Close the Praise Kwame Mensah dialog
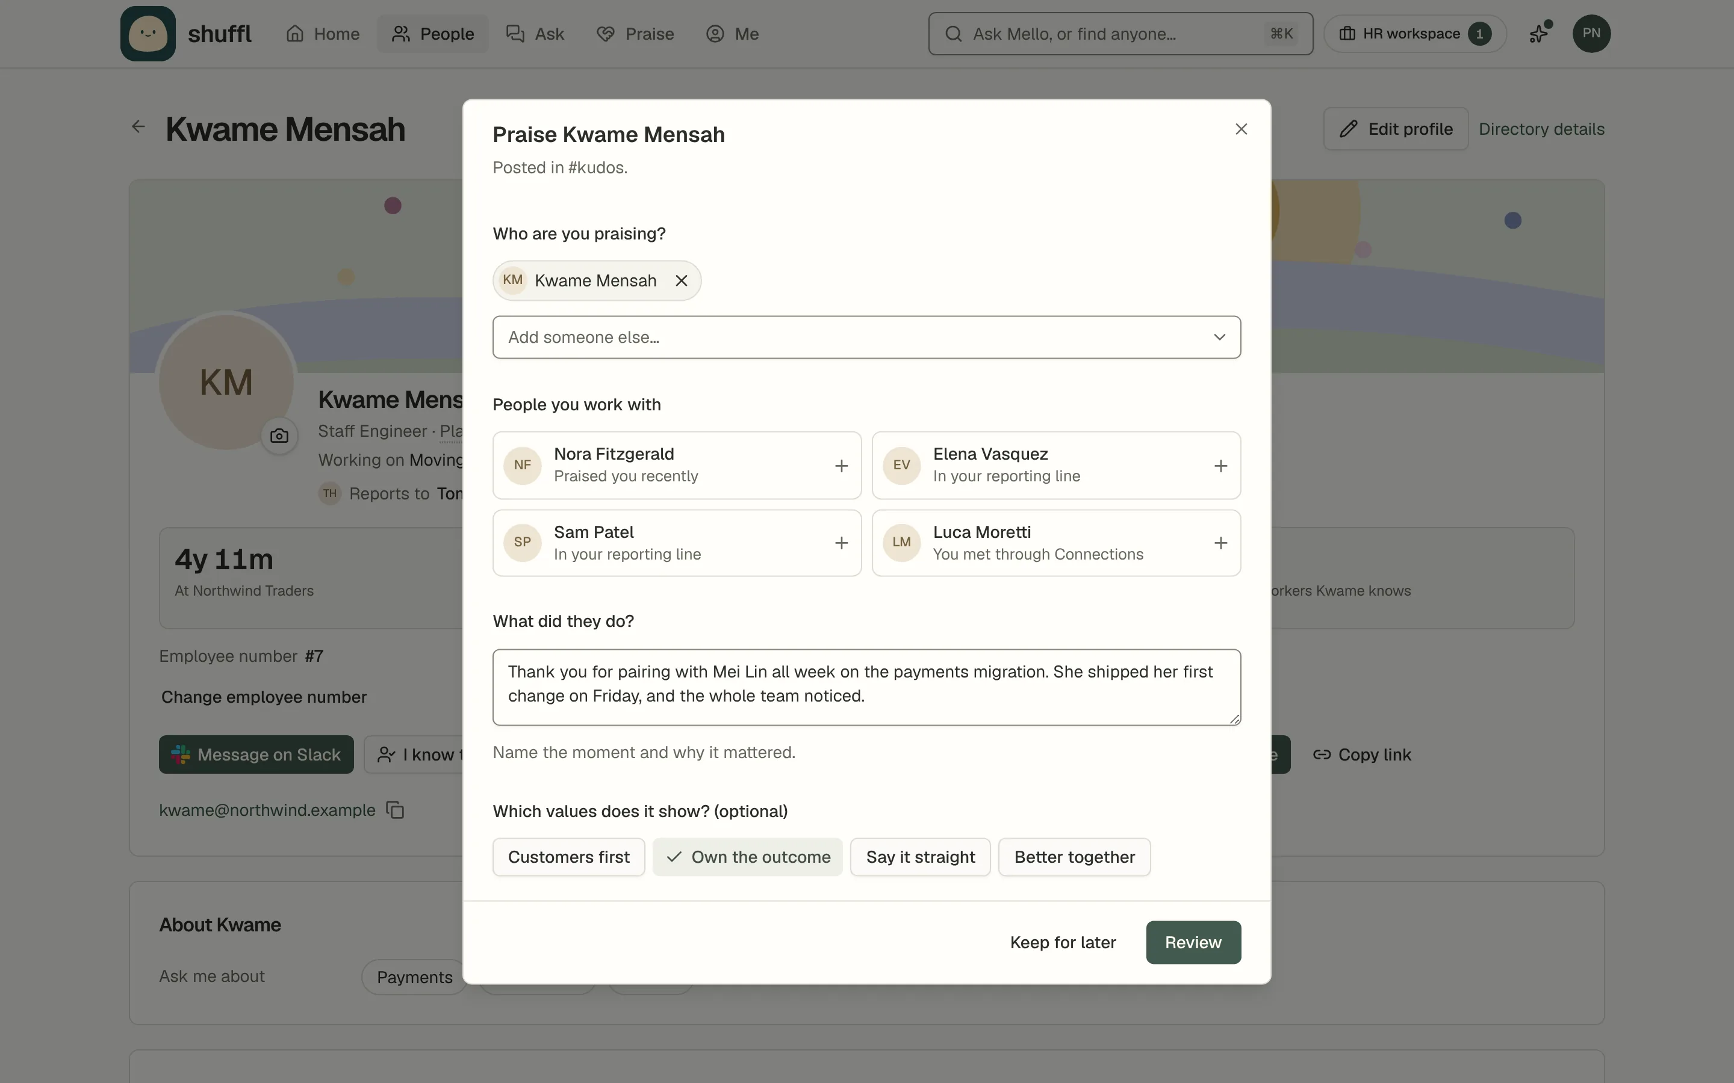1734x1083 pixels. click(x=1241, y=129)
